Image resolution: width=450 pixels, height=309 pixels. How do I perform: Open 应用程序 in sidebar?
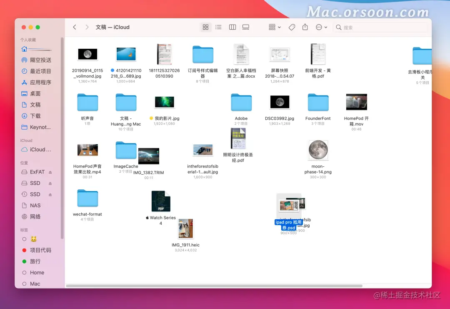(37, 83)
